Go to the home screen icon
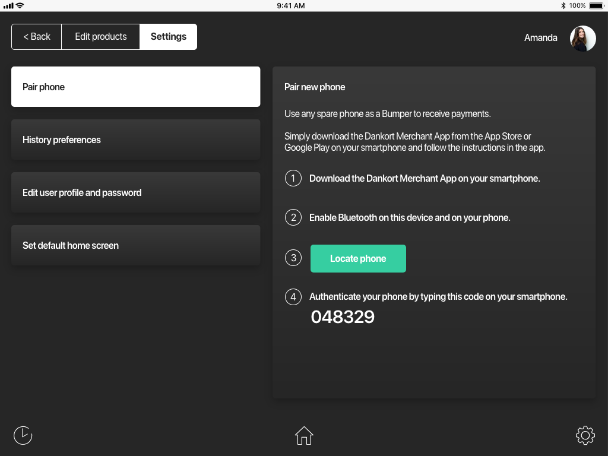 304,435
